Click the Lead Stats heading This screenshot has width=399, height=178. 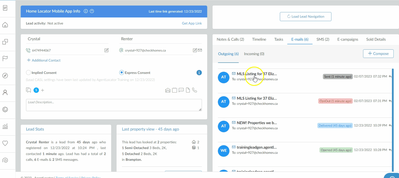(x=35, y=129)
